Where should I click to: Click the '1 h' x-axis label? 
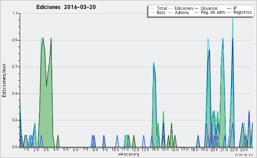pyautogui.click(x=27, y=149)
